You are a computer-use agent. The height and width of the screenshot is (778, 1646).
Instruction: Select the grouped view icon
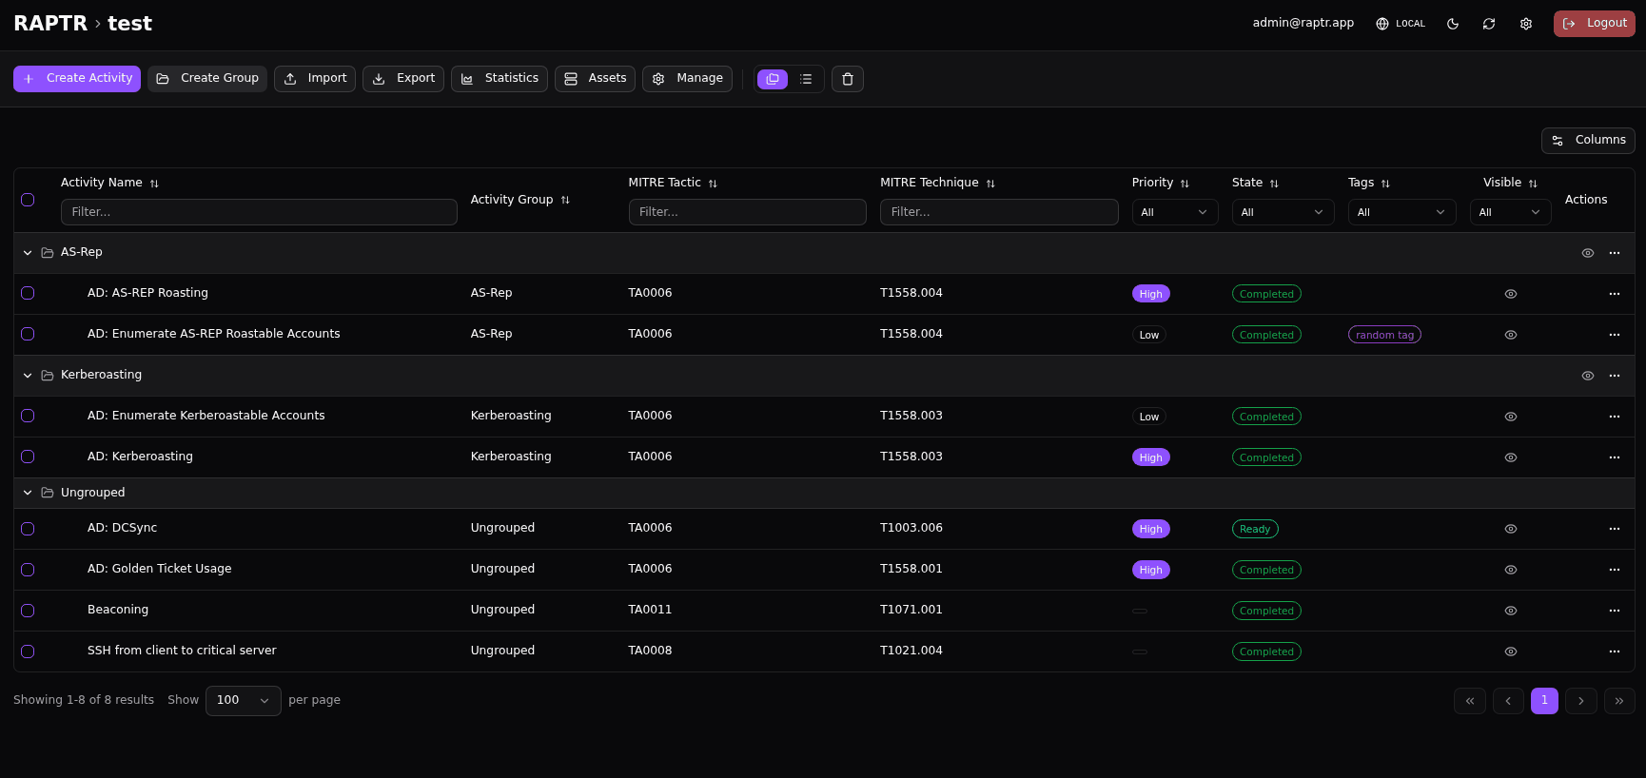(773, 79)
